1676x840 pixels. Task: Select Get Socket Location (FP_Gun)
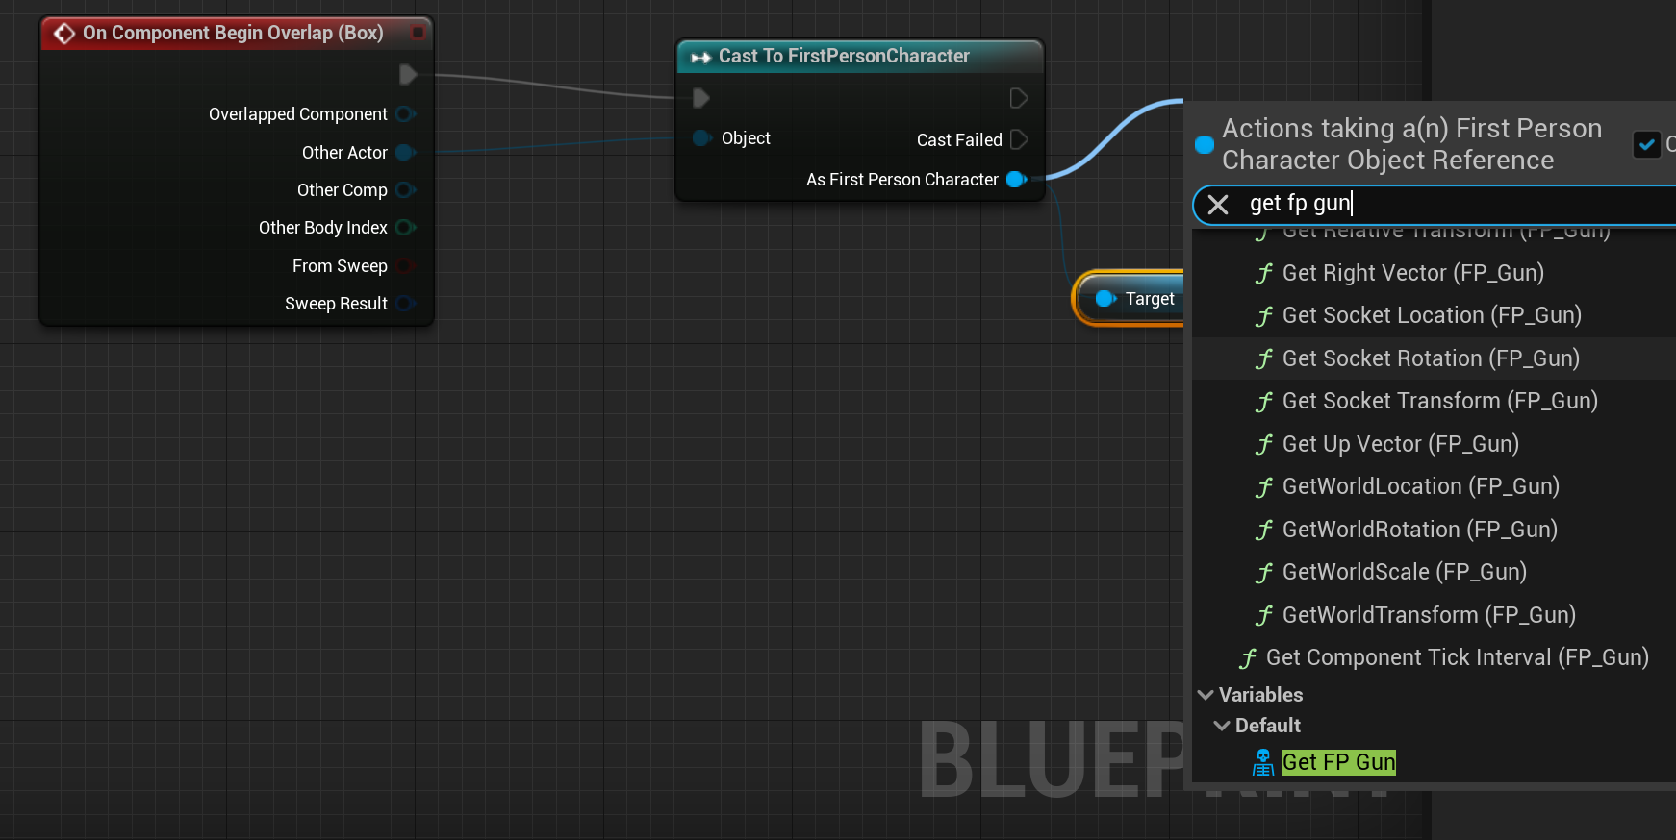(x=1434, y=315)
